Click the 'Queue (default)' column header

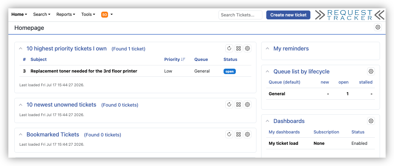(x=284, y=82)
